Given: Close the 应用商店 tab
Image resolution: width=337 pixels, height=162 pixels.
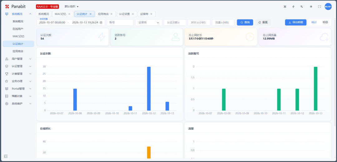Looking at the screenshot, I should click(x=111, y=14).
